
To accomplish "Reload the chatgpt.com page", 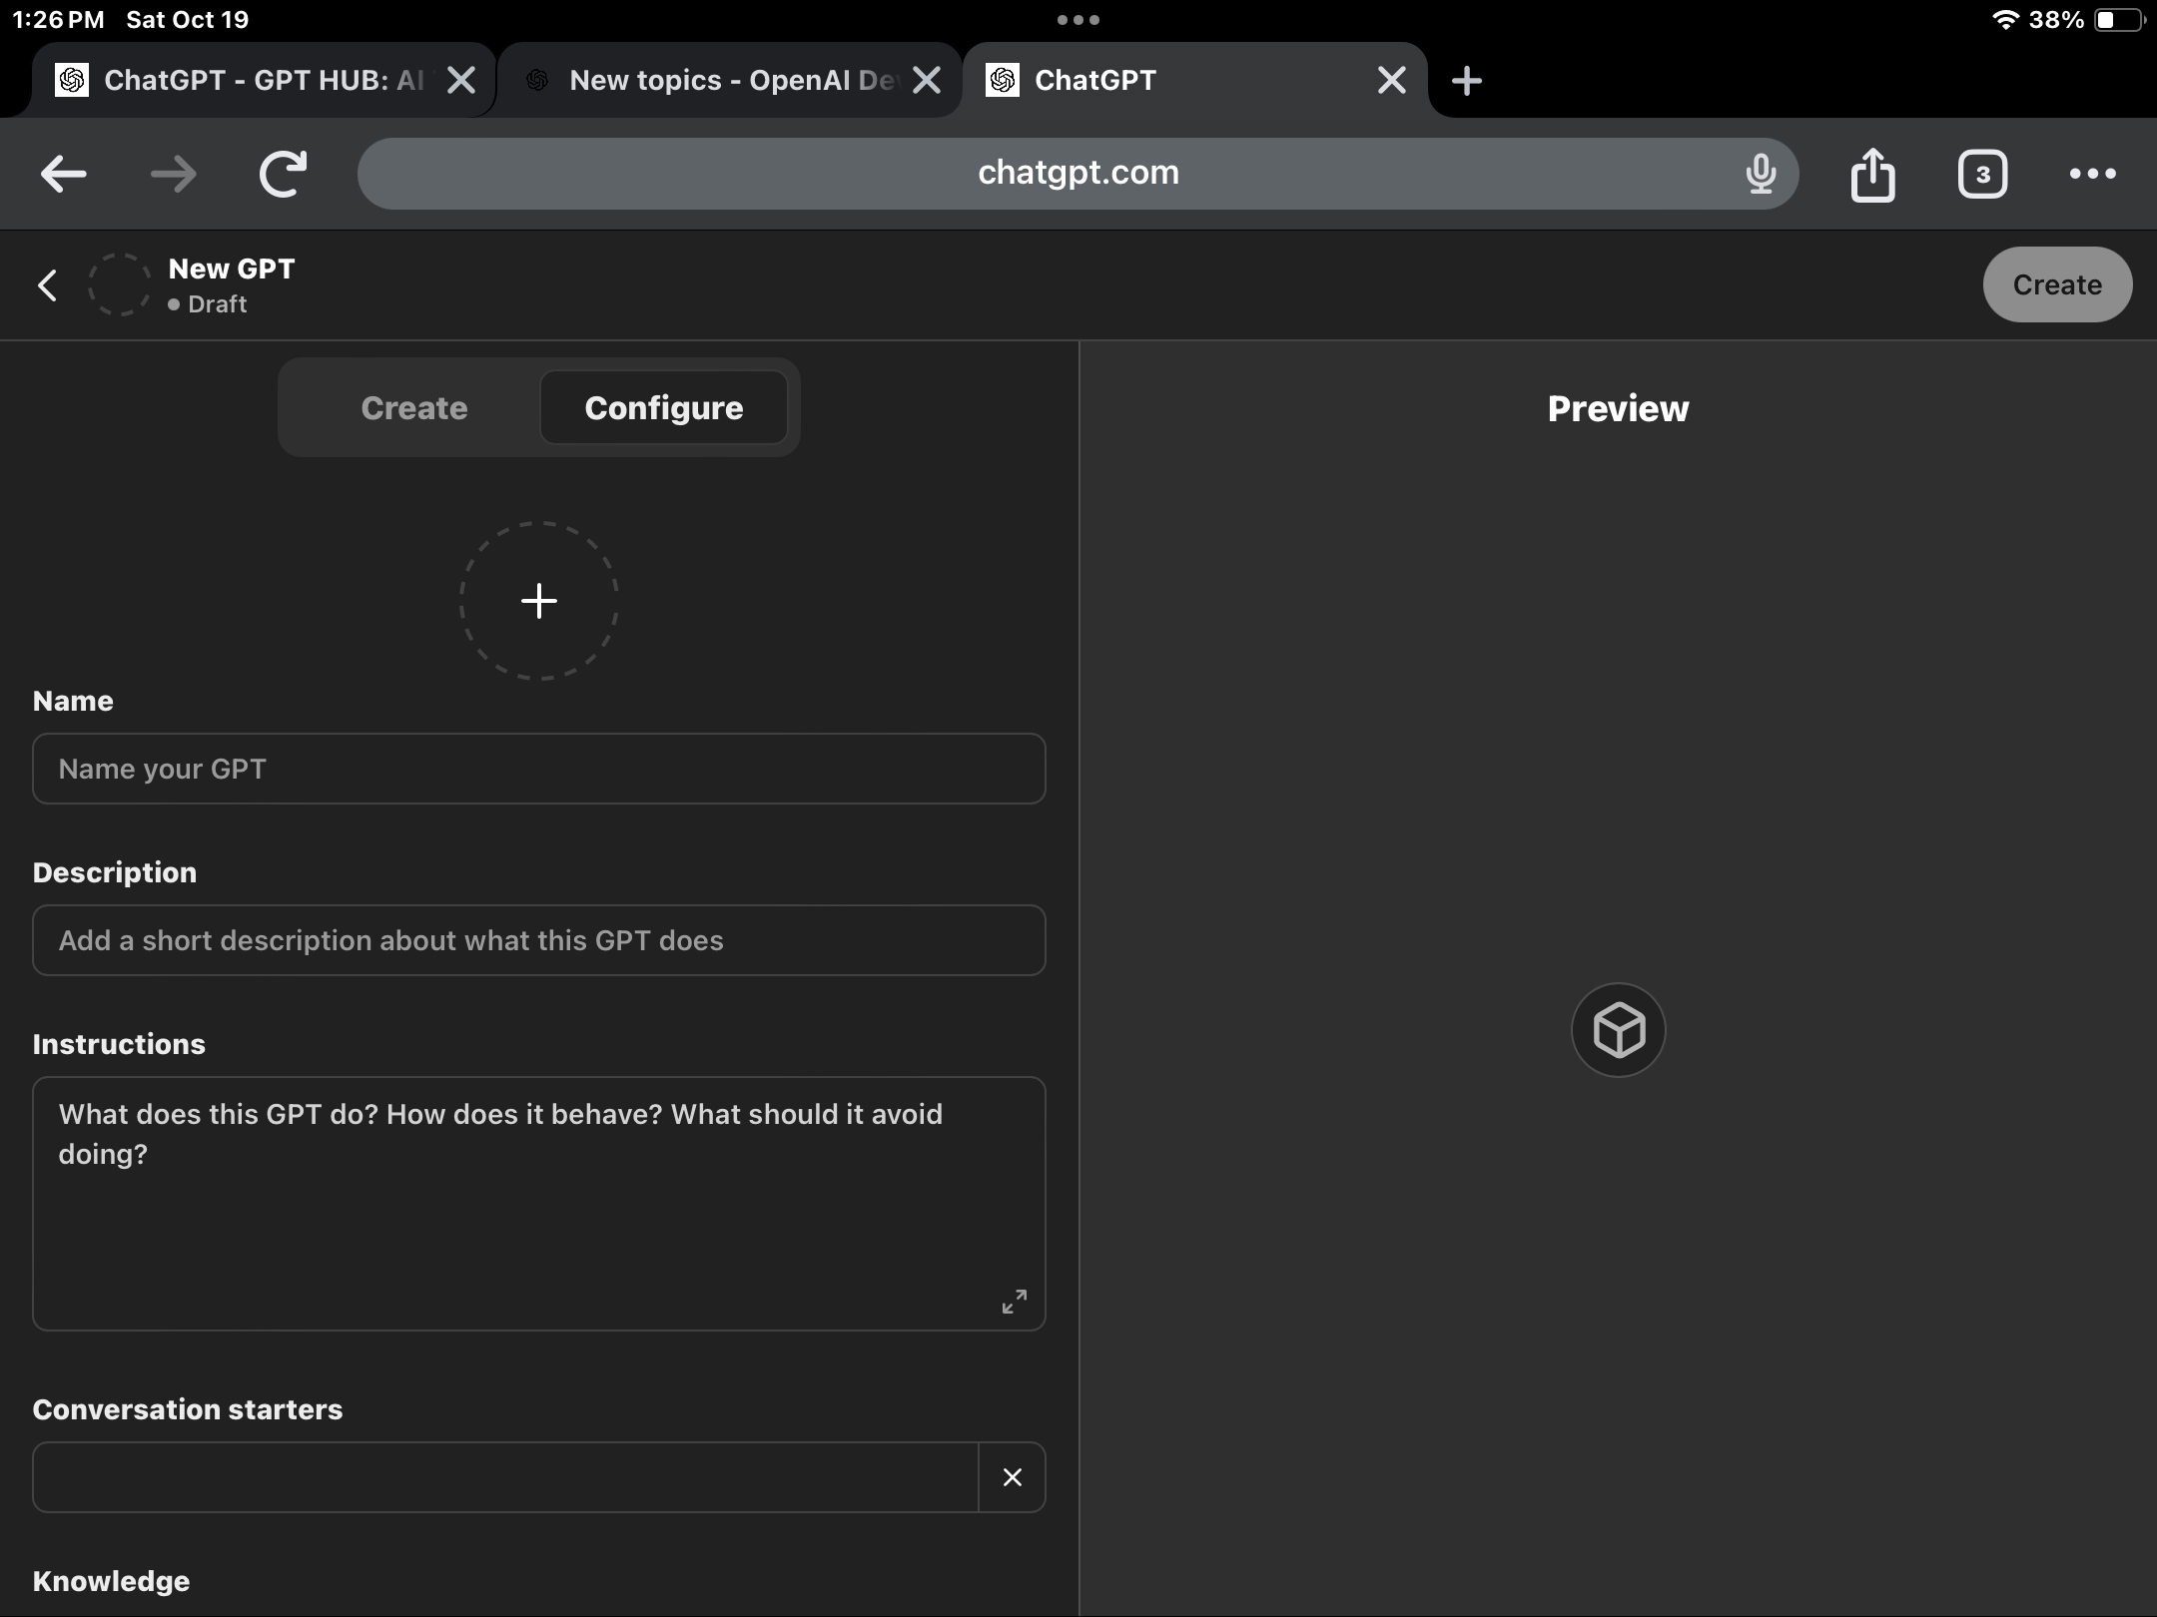I will click(283, 175).
